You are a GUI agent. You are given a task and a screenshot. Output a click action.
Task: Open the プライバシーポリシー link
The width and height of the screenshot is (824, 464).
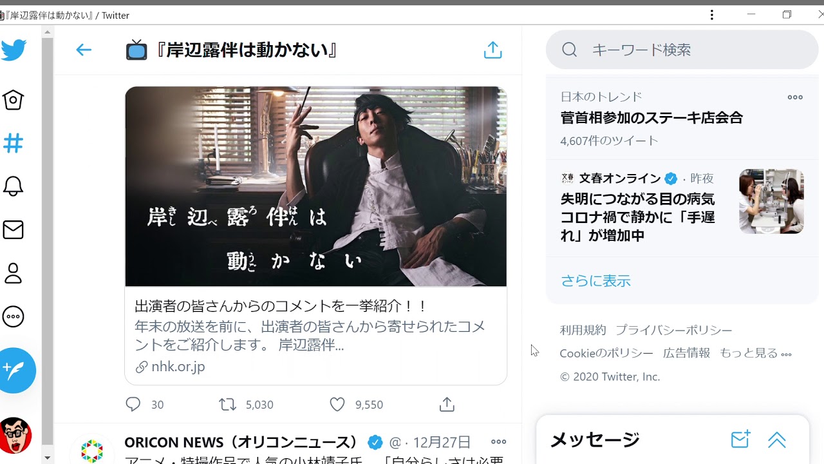pos(673,330)
